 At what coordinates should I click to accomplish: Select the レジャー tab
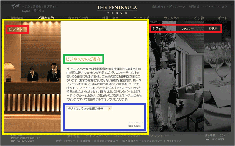click(x=158, y=28)
